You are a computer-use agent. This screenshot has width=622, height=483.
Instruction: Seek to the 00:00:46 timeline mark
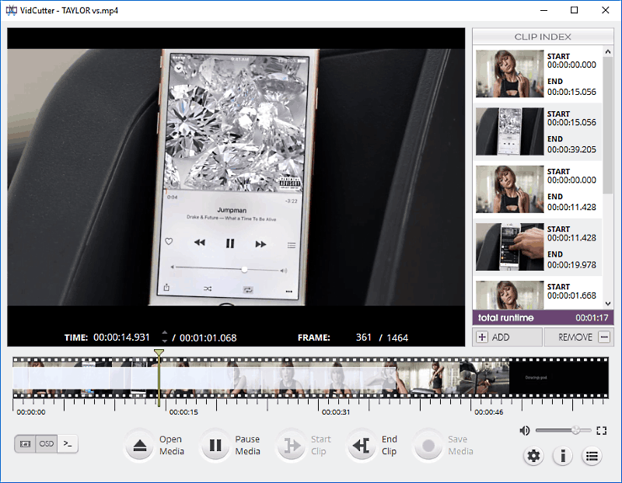click(489, 412)
